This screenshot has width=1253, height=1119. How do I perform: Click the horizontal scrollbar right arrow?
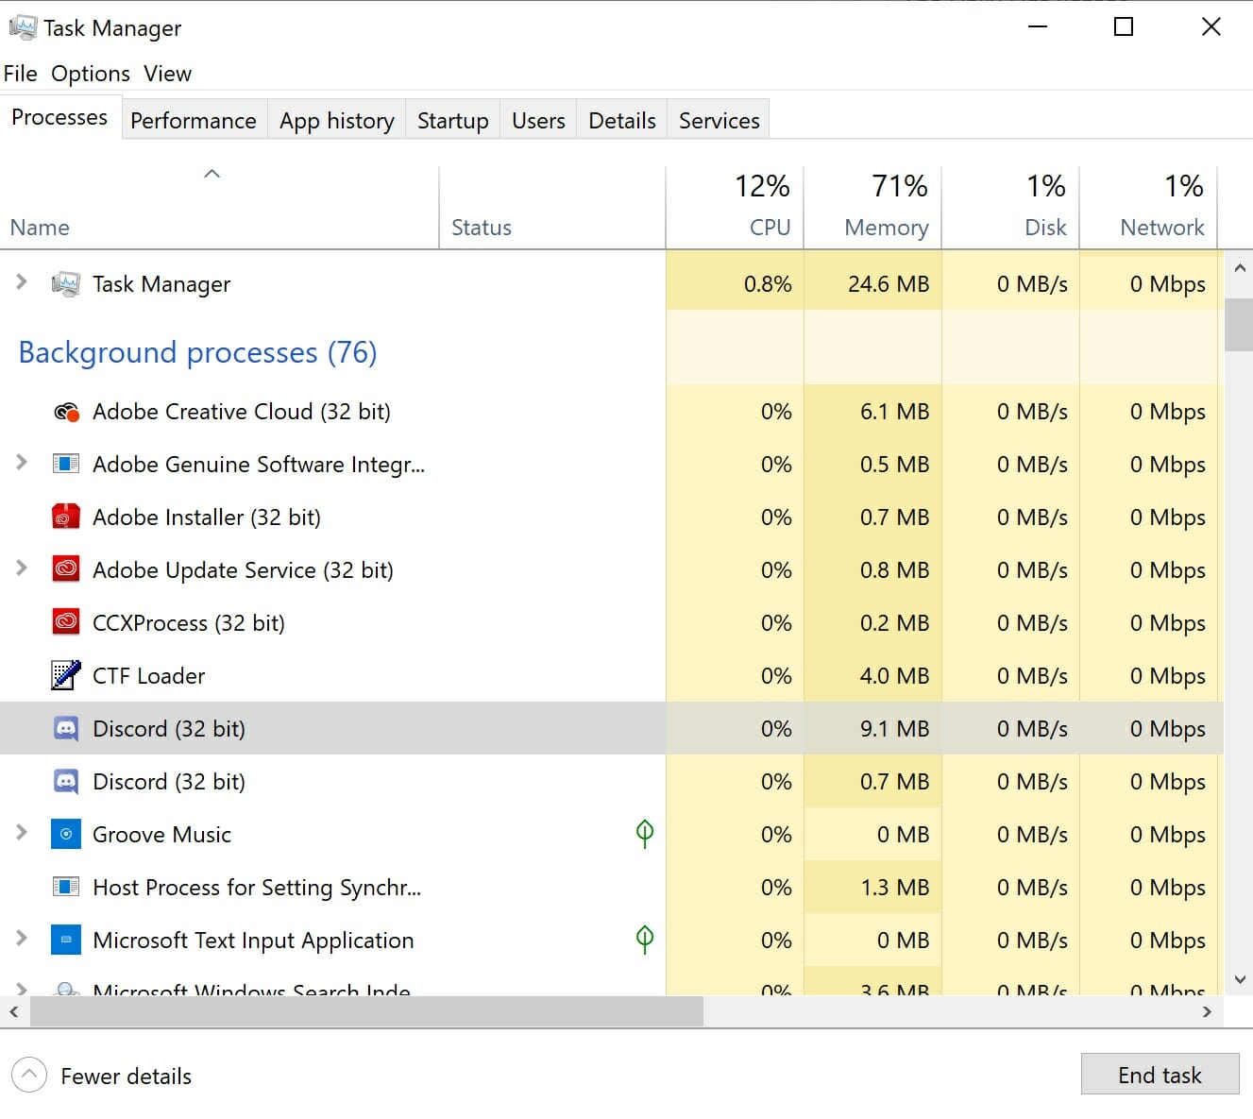(x=1208, y=1011)
